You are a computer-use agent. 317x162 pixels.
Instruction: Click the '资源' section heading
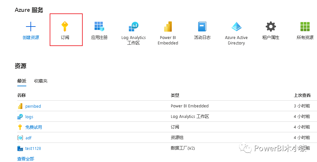pyautogui.click(x=21, y=66)
